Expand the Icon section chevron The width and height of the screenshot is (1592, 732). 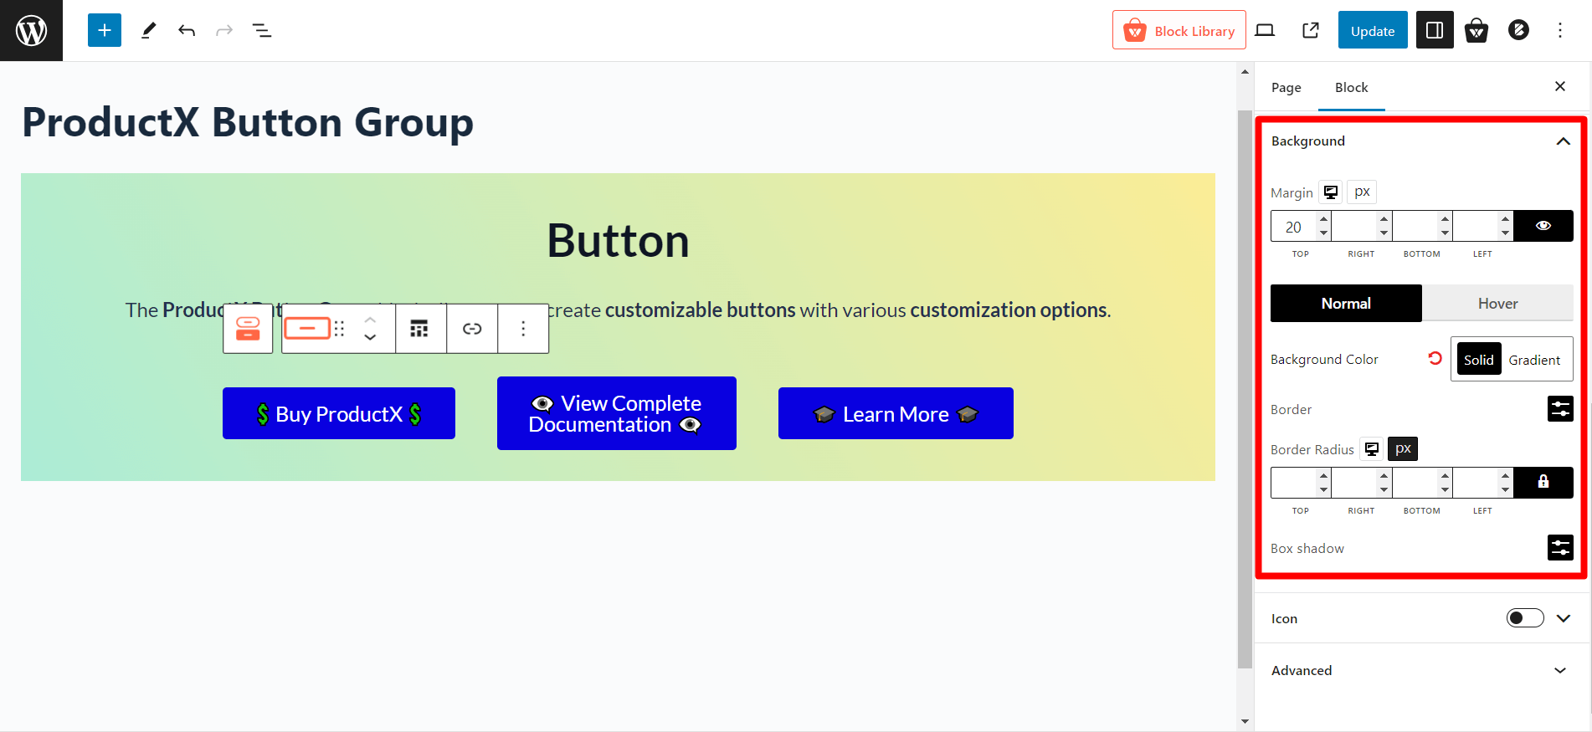tap(1563, 617)
